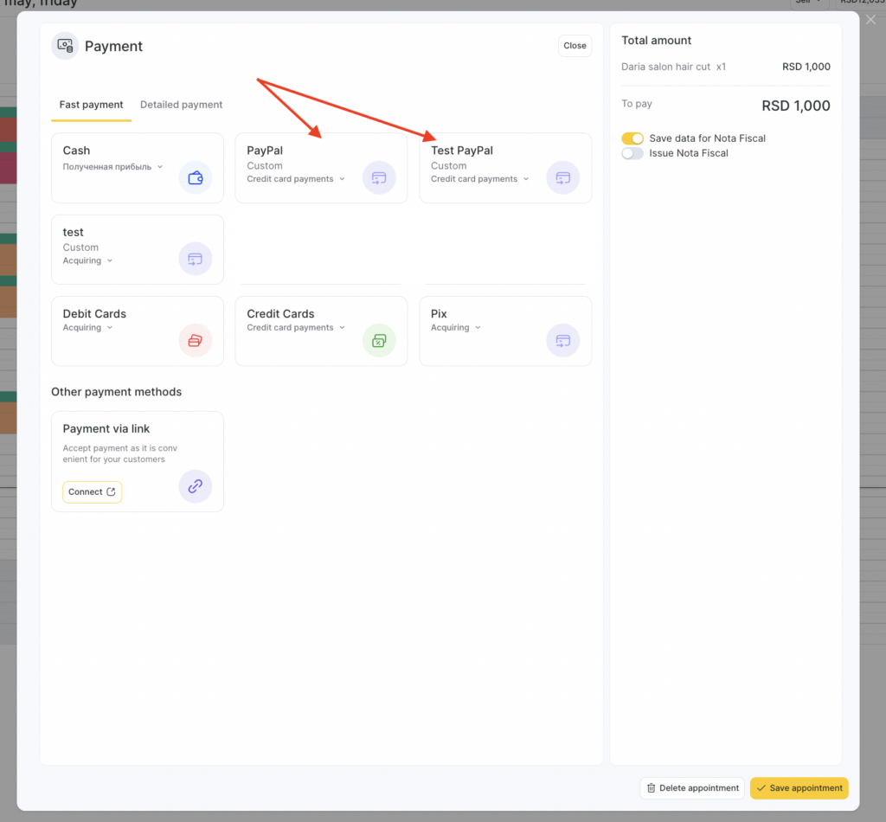Switch to the Fast payment tab
Viewport: 886px width, 822px height.
tap(91, 105)
